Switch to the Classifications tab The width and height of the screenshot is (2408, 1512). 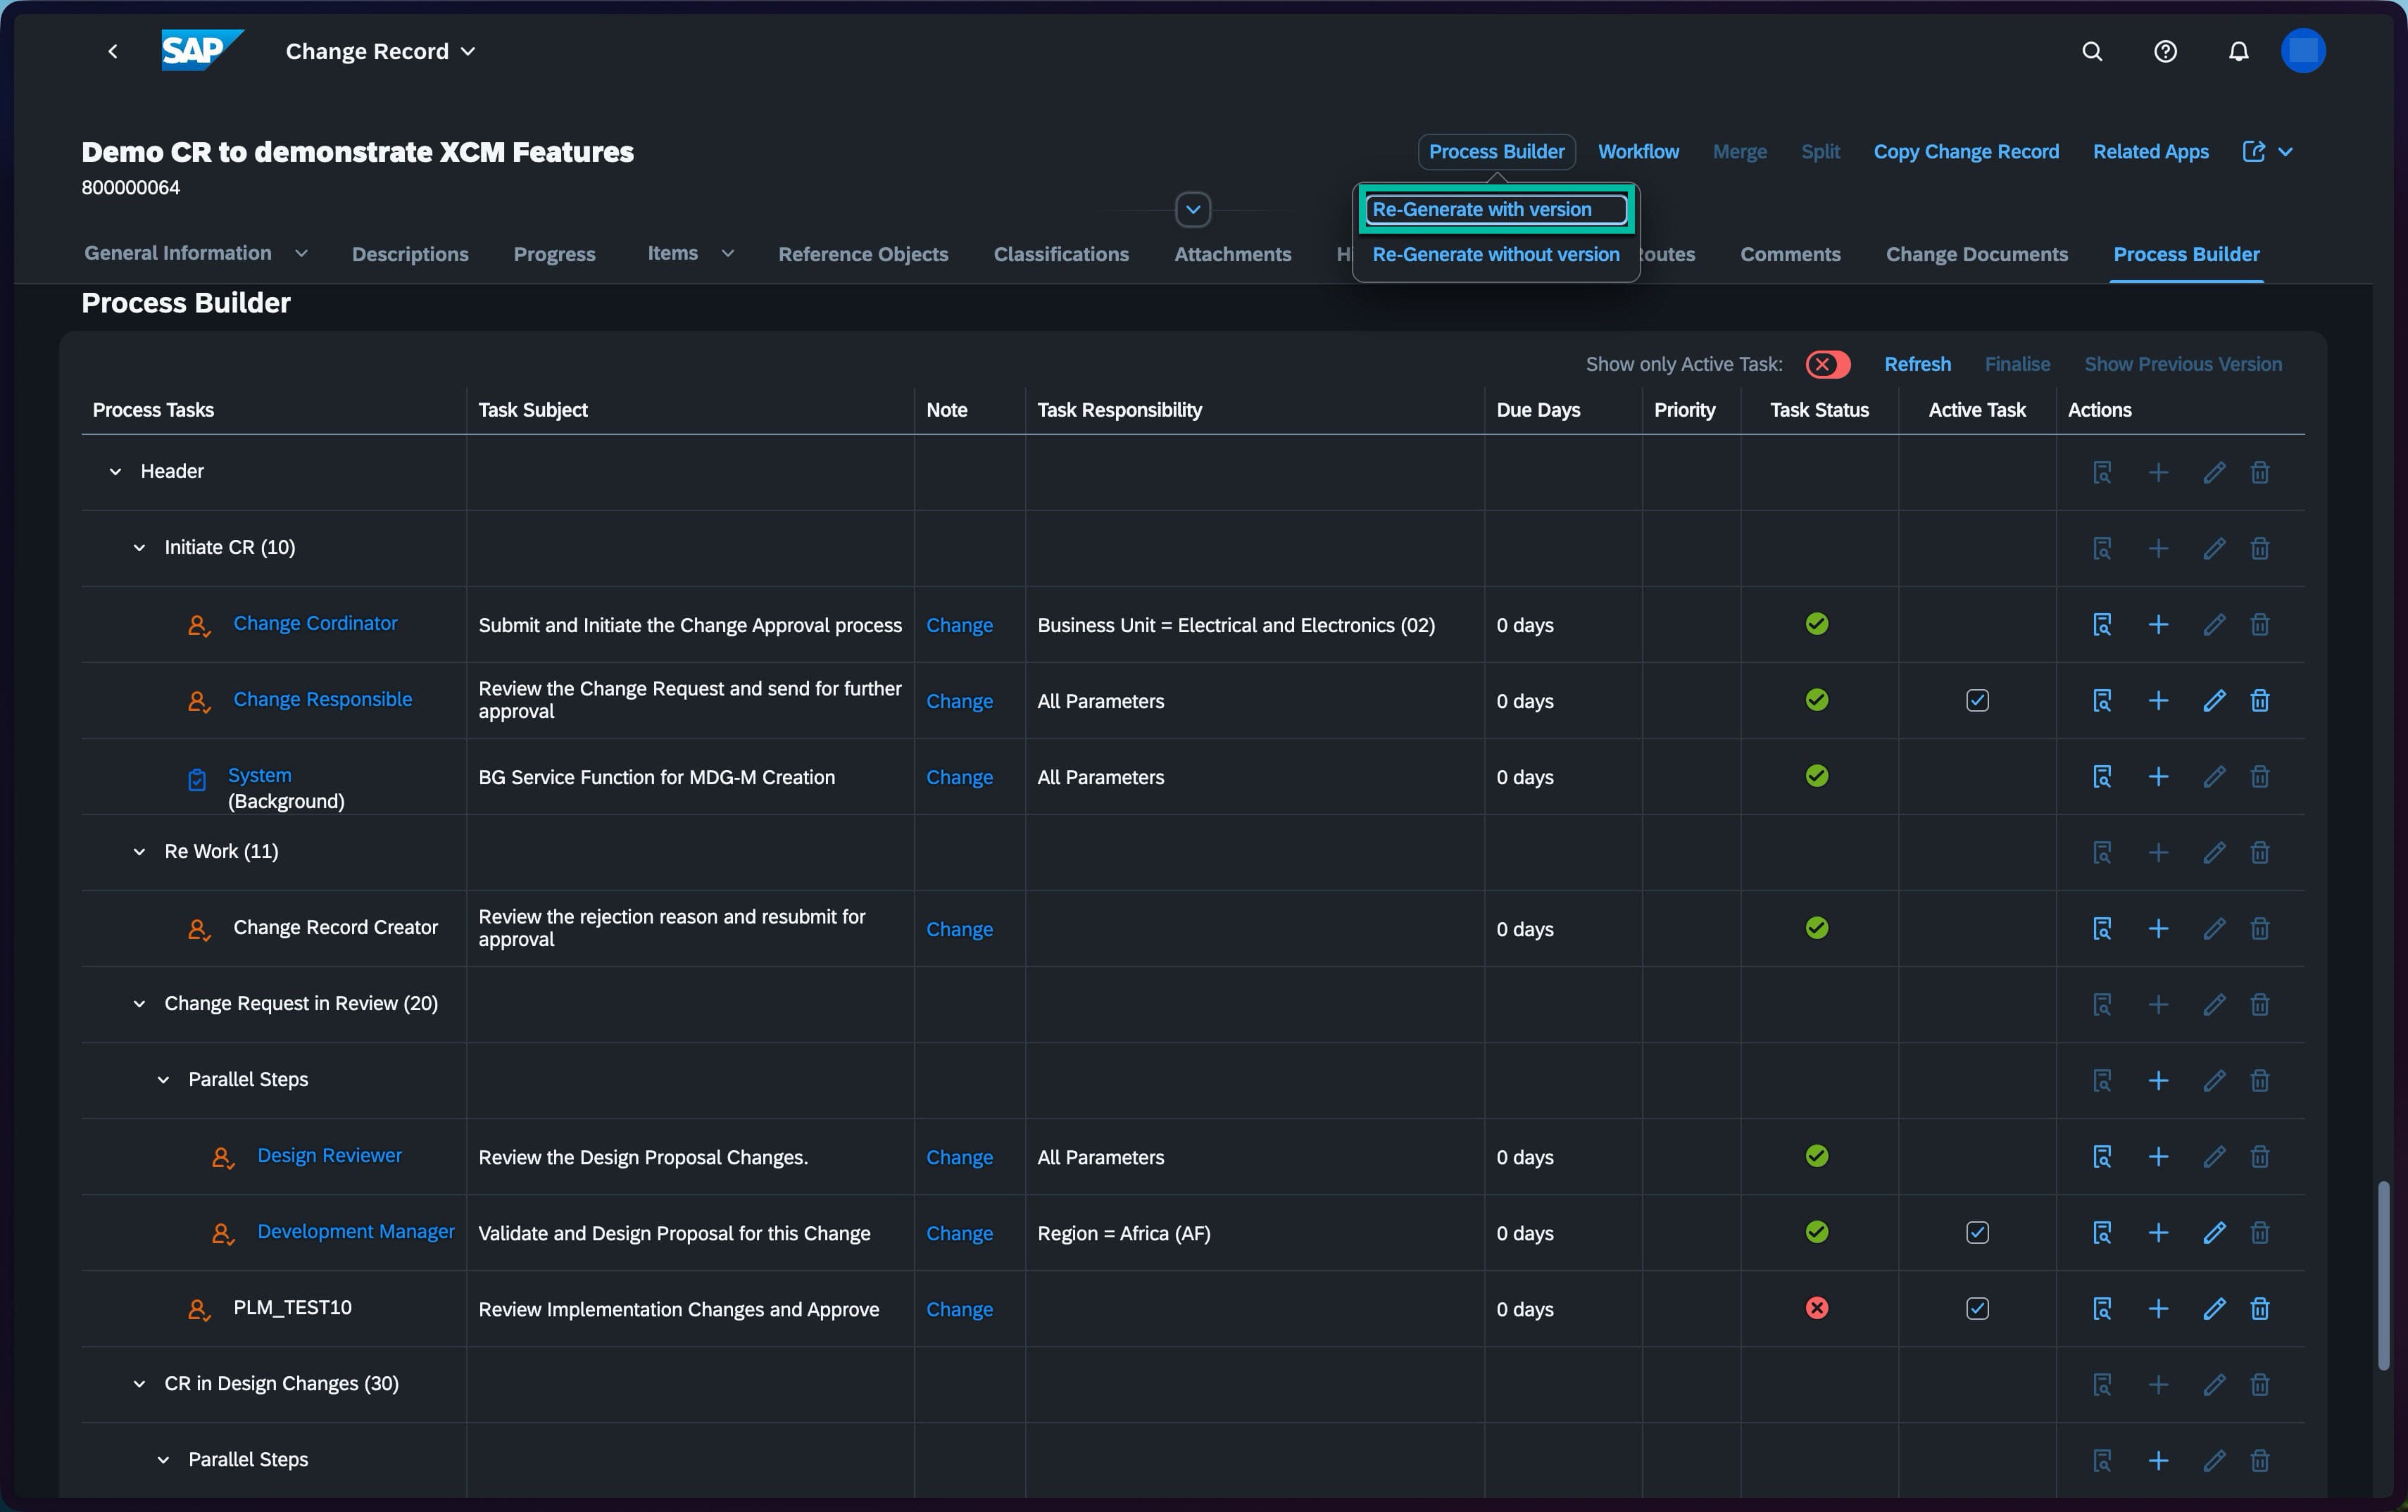[1061, 254]
